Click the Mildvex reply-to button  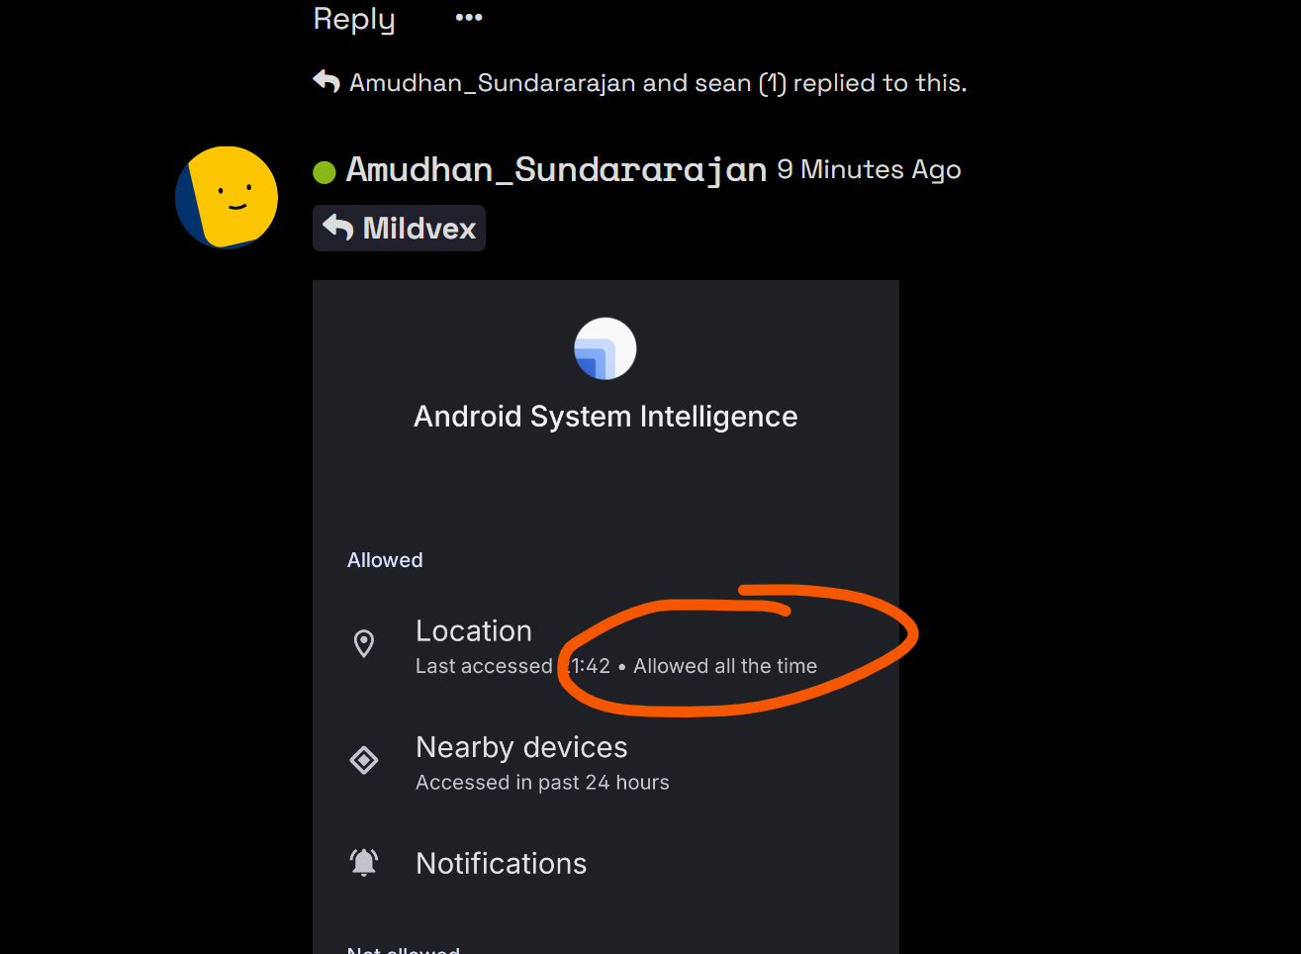(x=399, y=228)
